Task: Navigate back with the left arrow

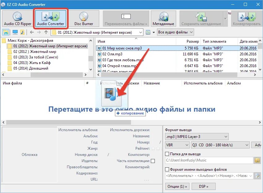Action: coord(32,32)
